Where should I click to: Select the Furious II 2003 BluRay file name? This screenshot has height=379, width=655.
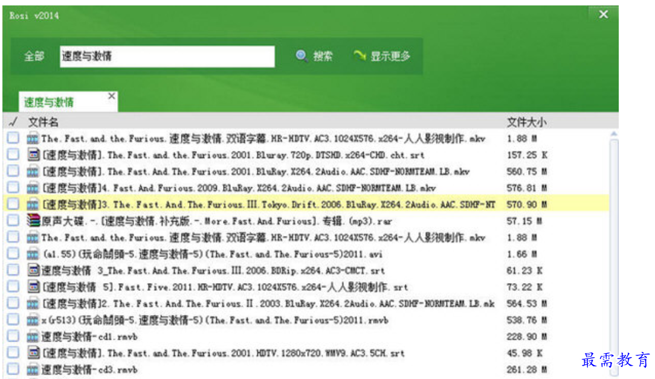click(269, 304)
